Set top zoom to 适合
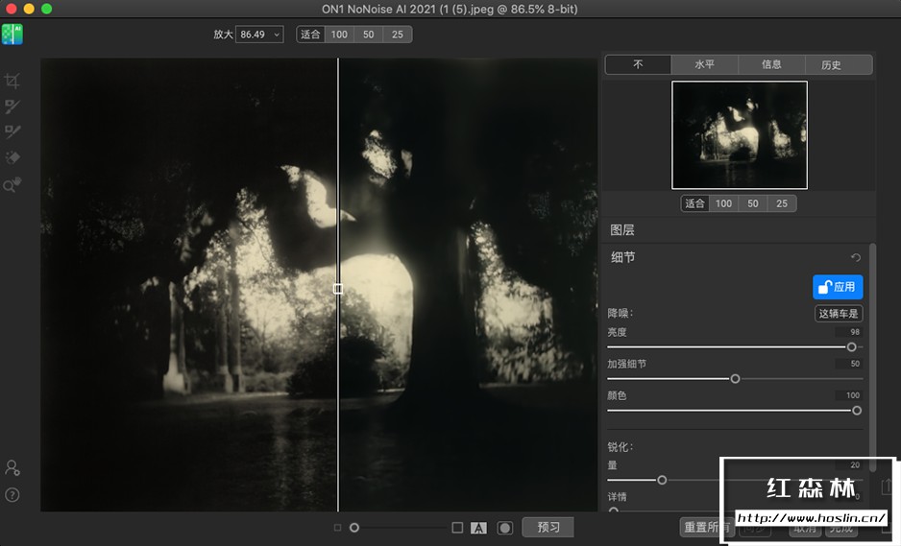Screen dimensions: 901x546 [x=310, y=35]
